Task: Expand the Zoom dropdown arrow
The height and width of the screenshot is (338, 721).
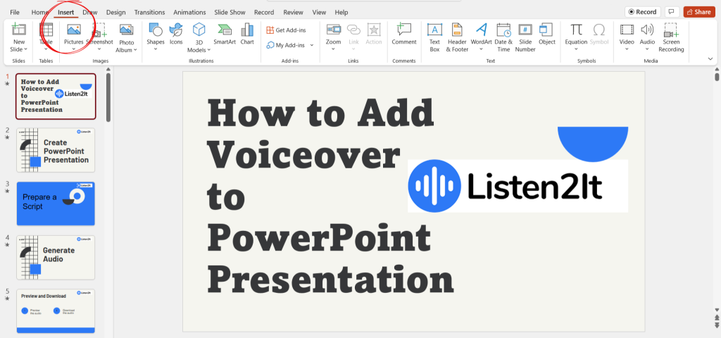Action: click(x=333, y=49)
